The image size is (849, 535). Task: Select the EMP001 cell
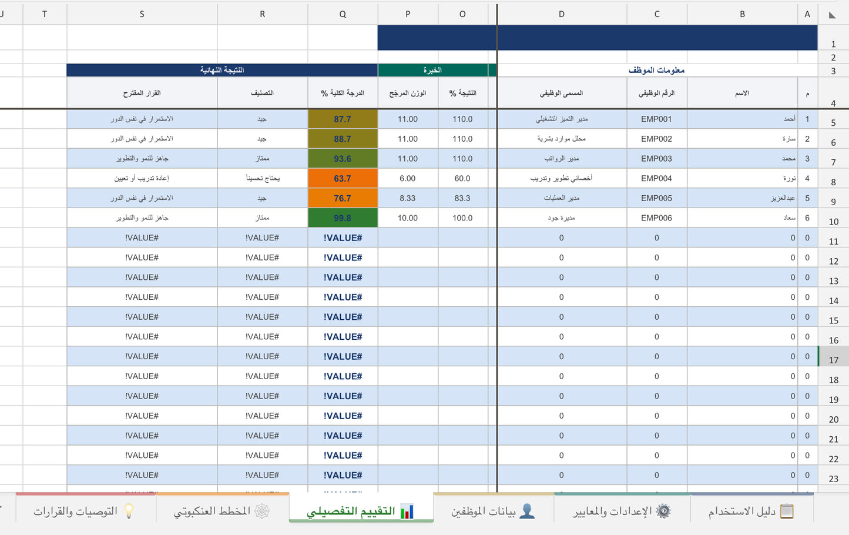point(657,119)
